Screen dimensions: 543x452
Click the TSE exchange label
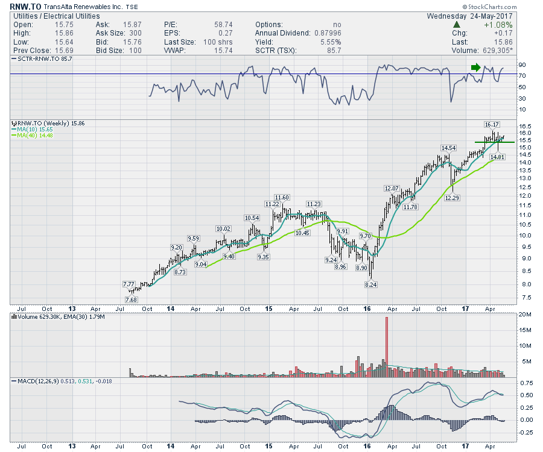pyautogui.click(x=132, y=7)
